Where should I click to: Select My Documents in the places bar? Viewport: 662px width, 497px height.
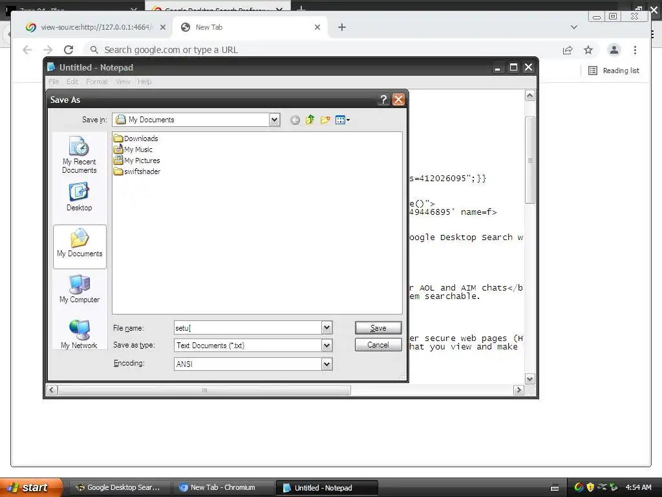pos(80,247)
